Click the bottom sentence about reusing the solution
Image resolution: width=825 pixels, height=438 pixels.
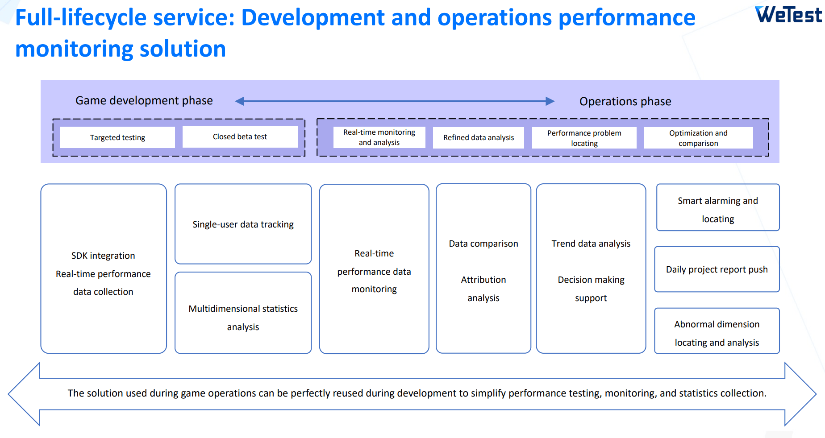point(417,393)
